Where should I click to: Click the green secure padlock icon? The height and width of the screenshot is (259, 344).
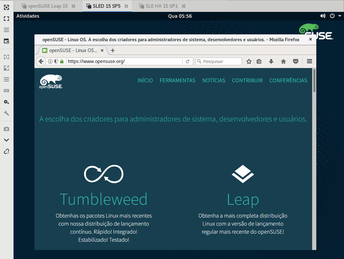tap(62, 61)
